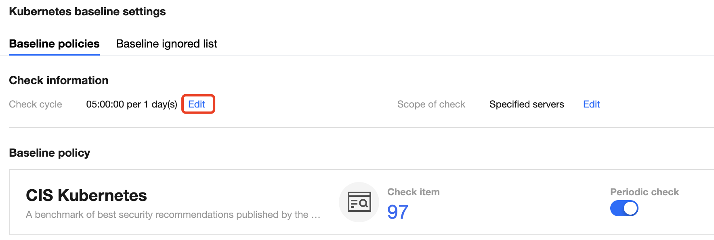This screenshot has width=714, height=240.
Task: Select the Specified servers value text
Action: click(x=527, y=104)
